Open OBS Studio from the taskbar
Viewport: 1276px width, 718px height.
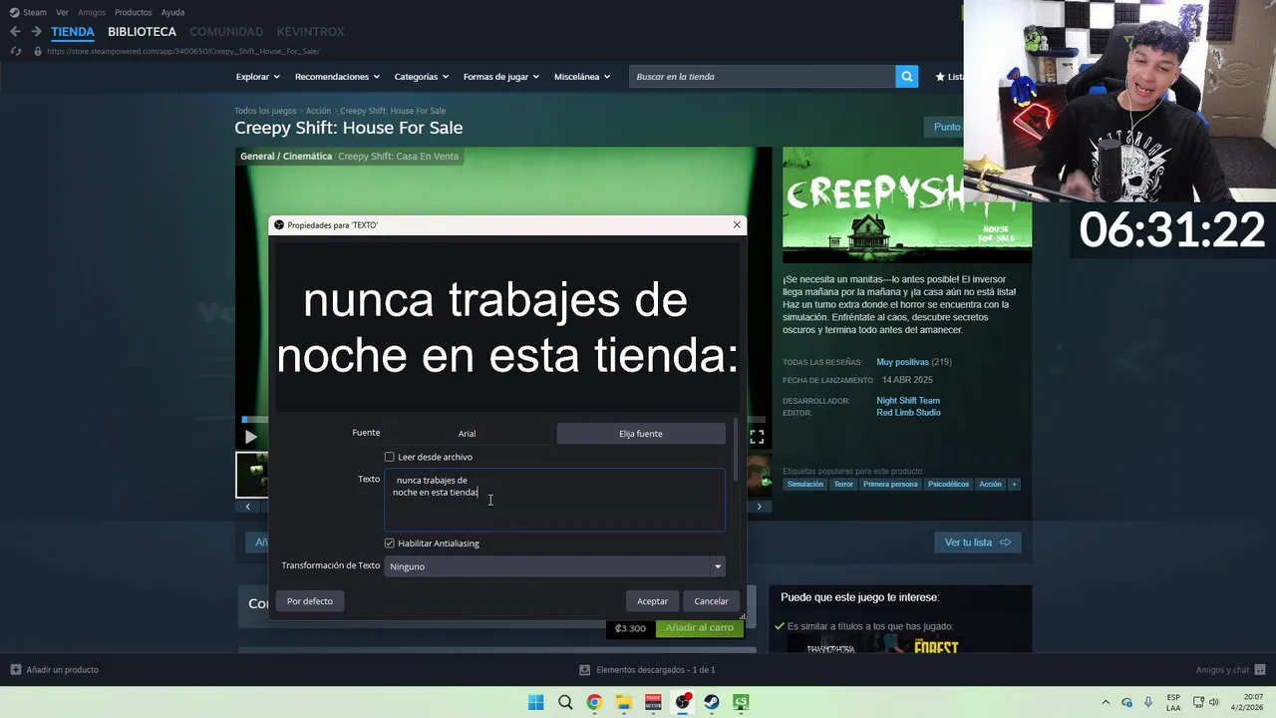point(682,702)
